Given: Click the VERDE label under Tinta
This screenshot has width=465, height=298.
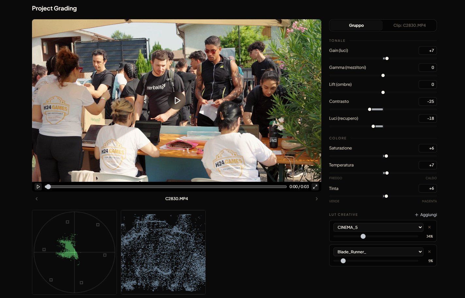Looking at the screenshot, I should (x=334, y=201).
